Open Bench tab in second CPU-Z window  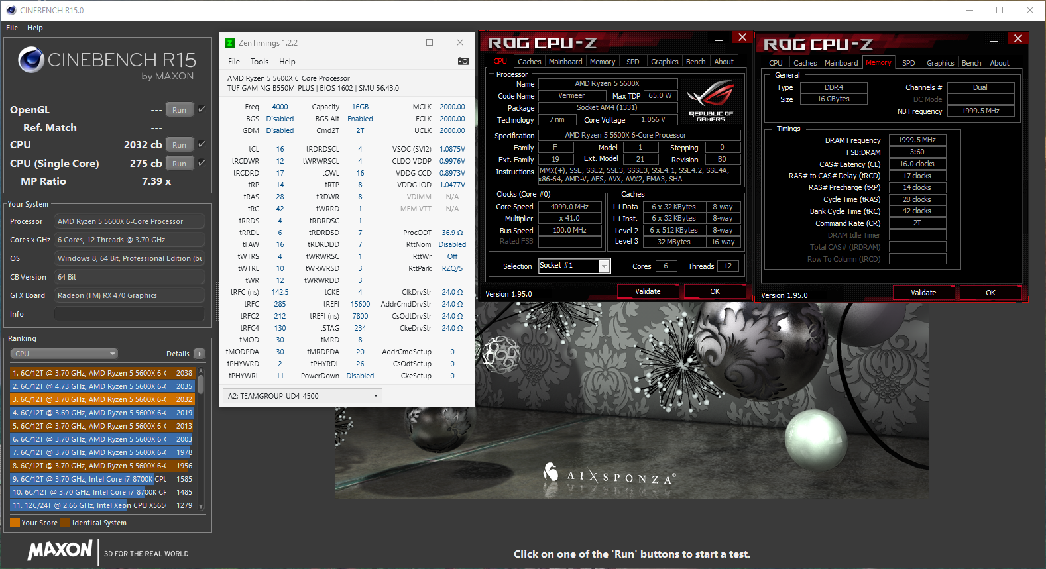971,63
